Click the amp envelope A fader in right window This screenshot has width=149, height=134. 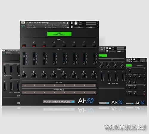point(102,77)
